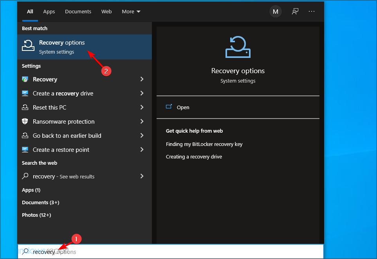The height and width of the screenshot is (259, 377).
Task: Click the Create a recovery drive icon
Action: tap(26, 93)
